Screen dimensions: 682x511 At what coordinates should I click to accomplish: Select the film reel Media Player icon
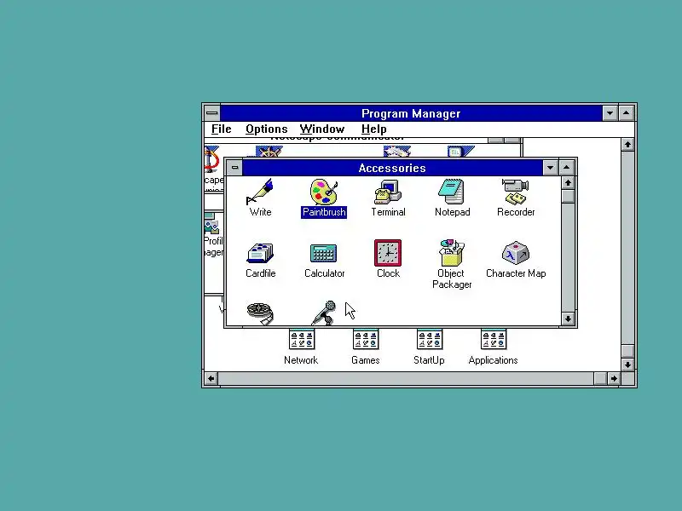pos(260,313)
